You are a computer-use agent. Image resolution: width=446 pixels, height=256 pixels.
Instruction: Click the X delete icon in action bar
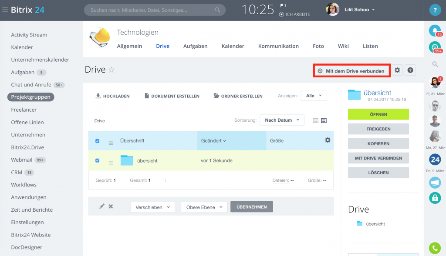111,206
